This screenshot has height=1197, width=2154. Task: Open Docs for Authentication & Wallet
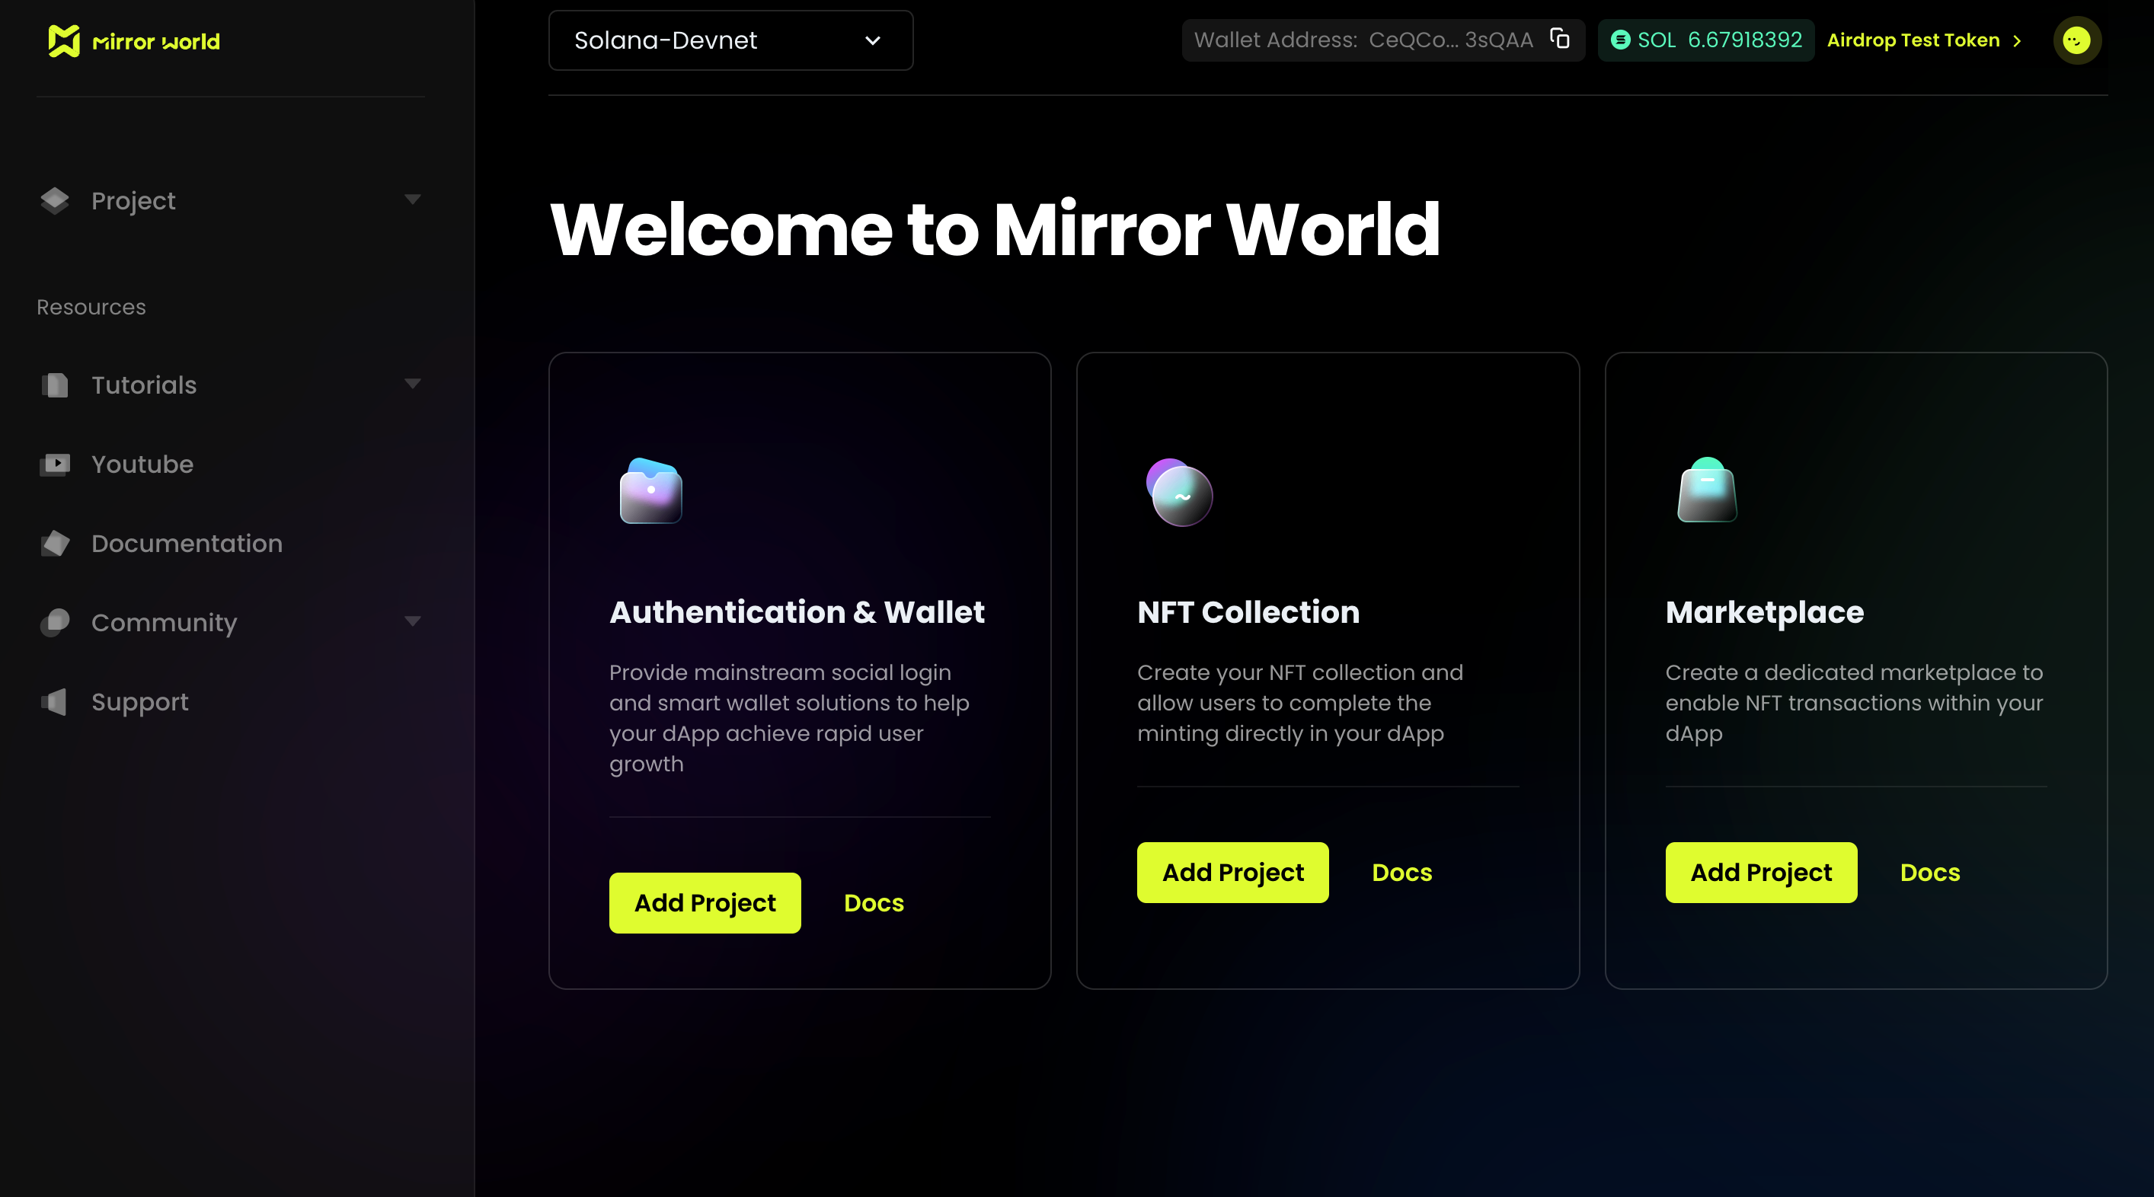[874, 903]
